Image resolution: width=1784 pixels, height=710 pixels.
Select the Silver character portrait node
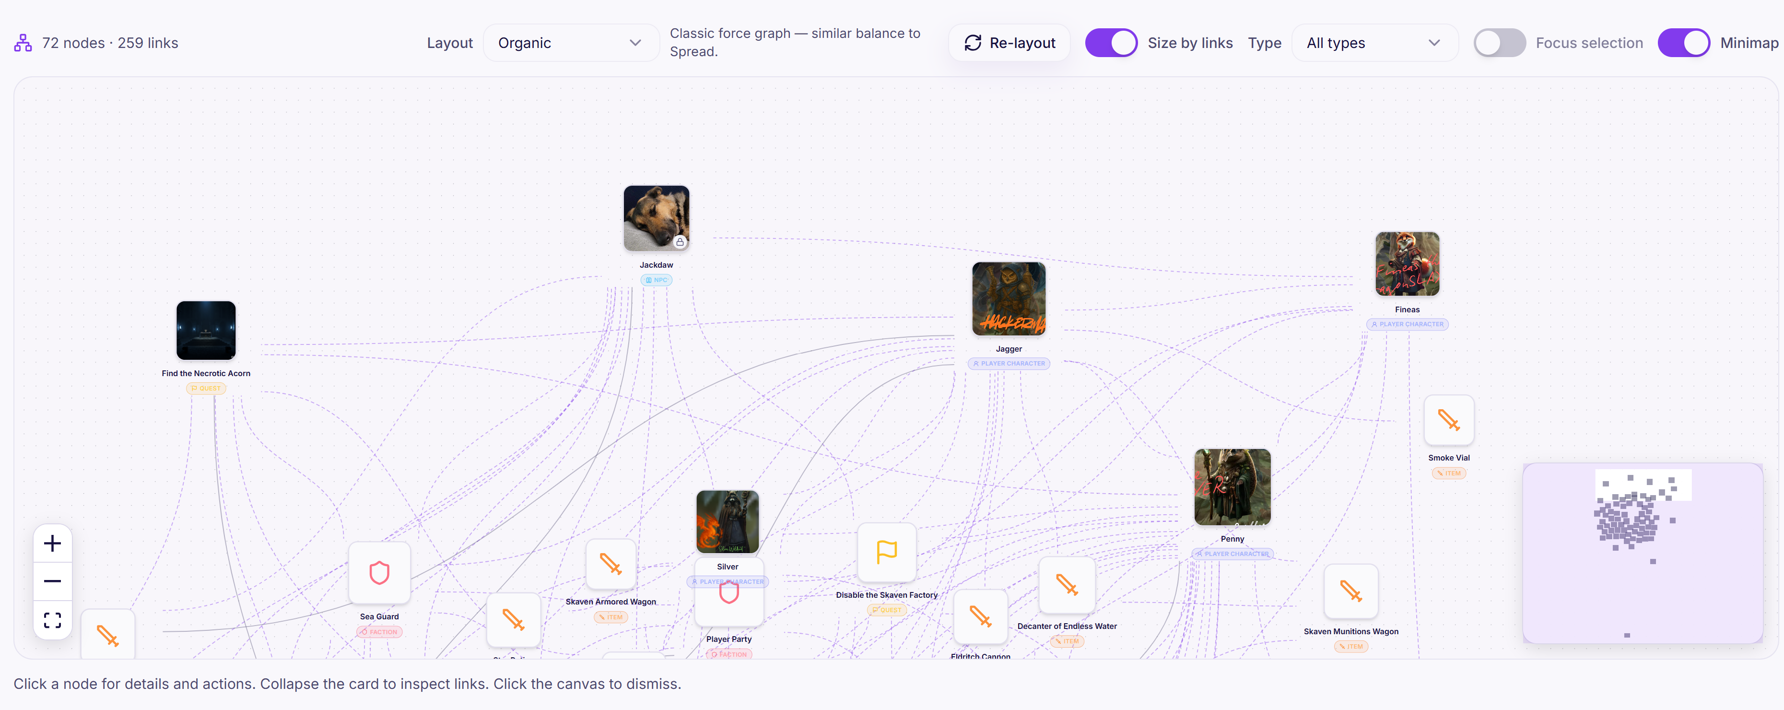click(727, 521)
